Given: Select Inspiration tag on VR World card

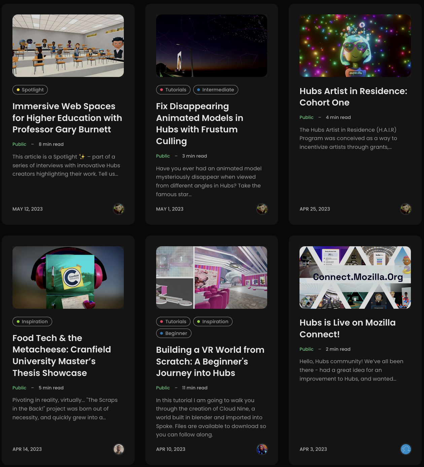Looking at the screenshot, I should tap(213, 322).
